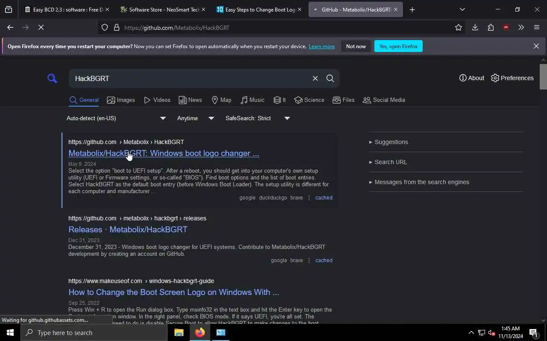Bookmark this page with the star icon
Screen dimensions: 547x341
pyautogui.click(x=459, y=27)
